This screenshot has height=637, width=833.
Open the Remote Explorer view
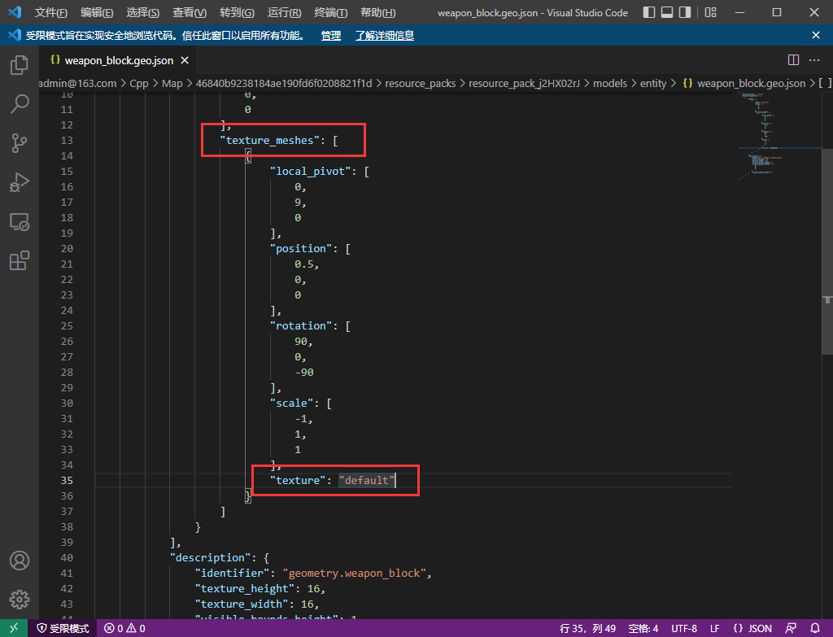click(20, 221)
